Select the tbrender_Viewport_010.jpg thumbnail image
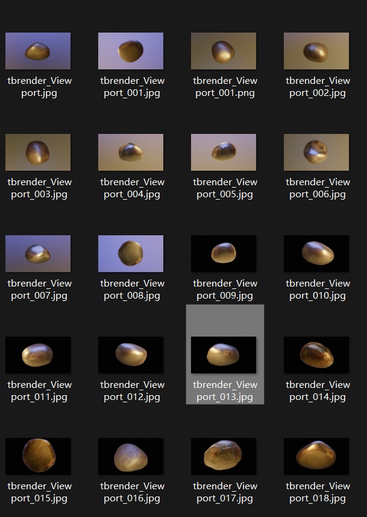 (x=316, y=253)
